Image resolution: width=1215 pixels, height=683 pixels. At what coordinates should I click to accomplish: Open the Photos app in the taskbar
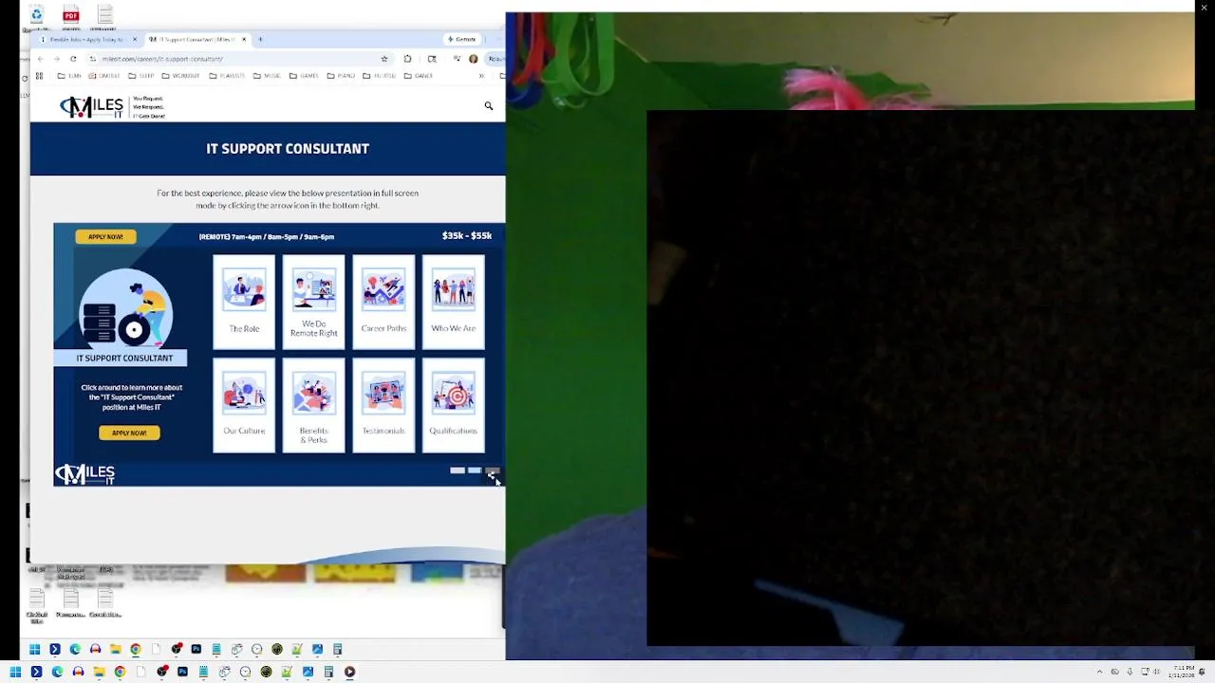(308, 672)
